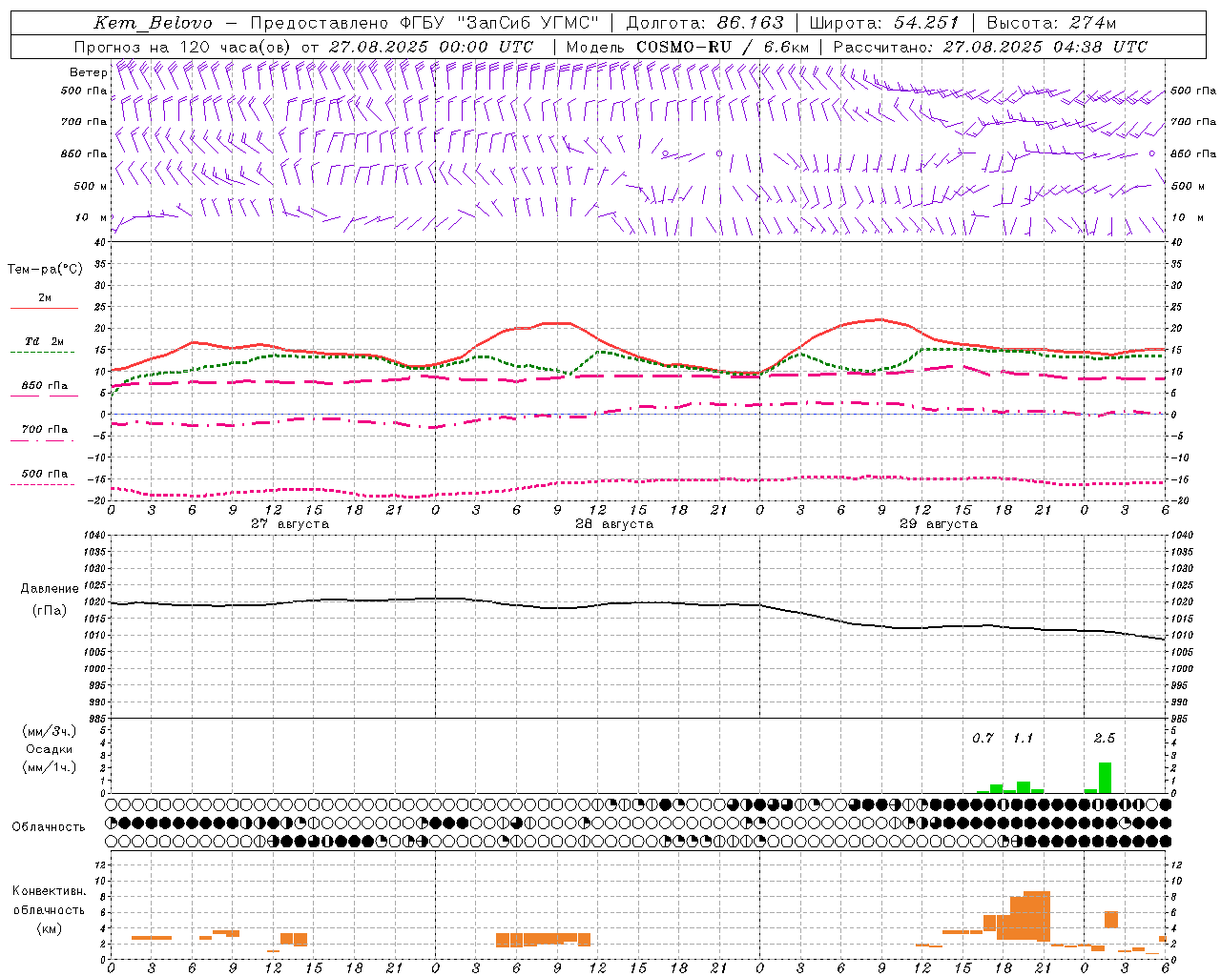Click the left 10 м wind level label
This screenshot has width=1221, height=976.
[91, 217]
